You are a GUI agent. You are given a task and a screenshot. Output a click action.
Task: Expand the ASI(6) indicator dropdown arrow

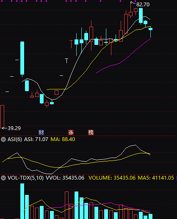pos(3,139)
